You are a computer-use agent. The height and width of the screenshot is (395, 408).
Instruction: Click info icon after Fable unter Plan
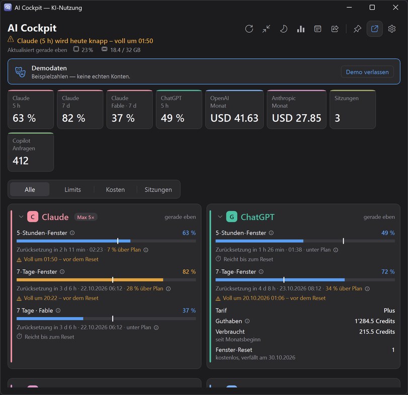click(x=156, y=328)
